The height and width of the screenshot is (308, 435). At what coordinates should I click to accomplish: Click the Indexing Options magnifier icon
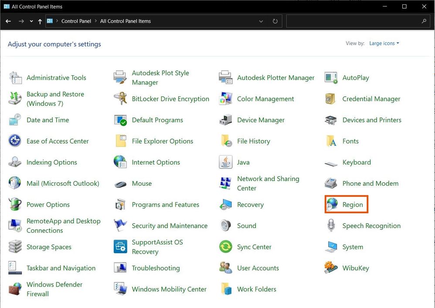pyautogui.click(x=15, y=162)
